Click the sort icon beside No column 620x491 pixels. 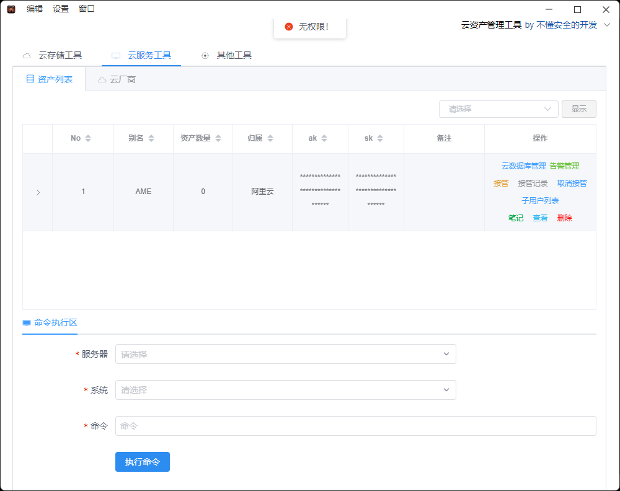click(x=88, y=138)
